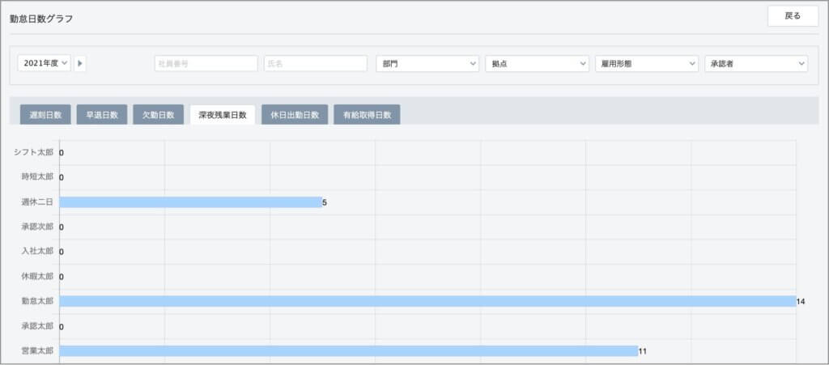Screen dimensions: 829x365
Task: Click the next year arrow icon
Action: 80,63
